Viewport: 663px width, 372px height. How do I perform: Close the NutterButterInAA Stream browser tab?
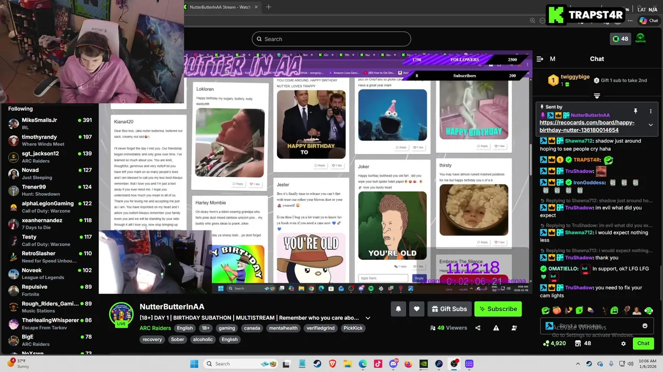pyautogui.click(x=256, y=7)
